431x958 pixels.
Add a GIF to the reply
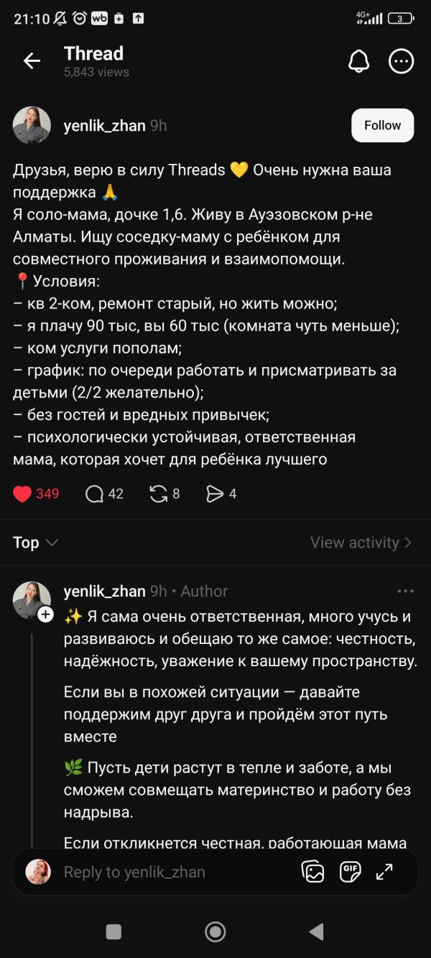tap(351, 872)
